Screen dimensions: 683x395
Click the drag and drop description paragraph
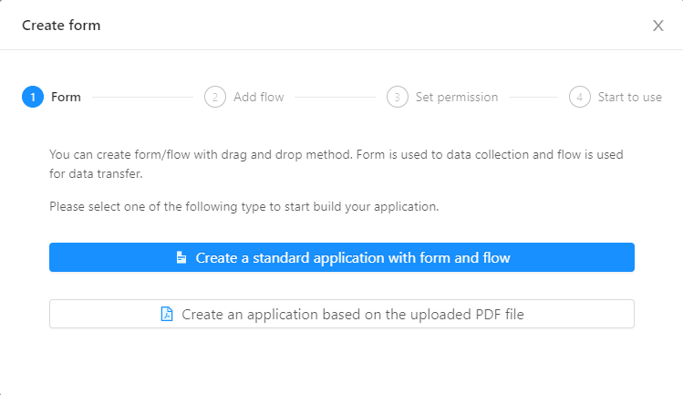tap(336, 164)
